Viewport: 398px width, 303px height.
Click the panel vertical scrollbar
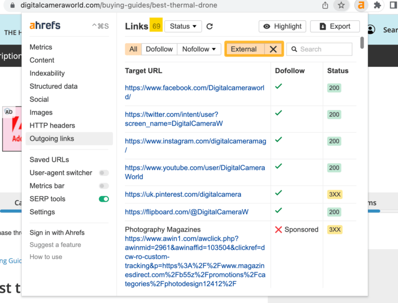pyautogui.click(x=362, y=43)
